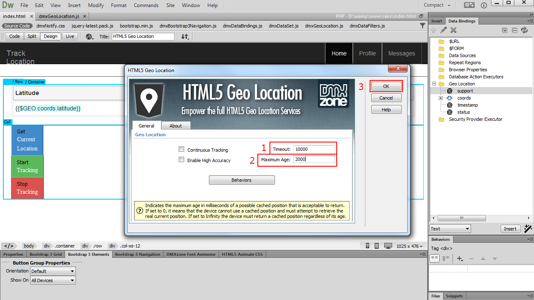534x300 pixels.
Task: Click the show set events icon in Behaviors
Action: click(435, 258)
